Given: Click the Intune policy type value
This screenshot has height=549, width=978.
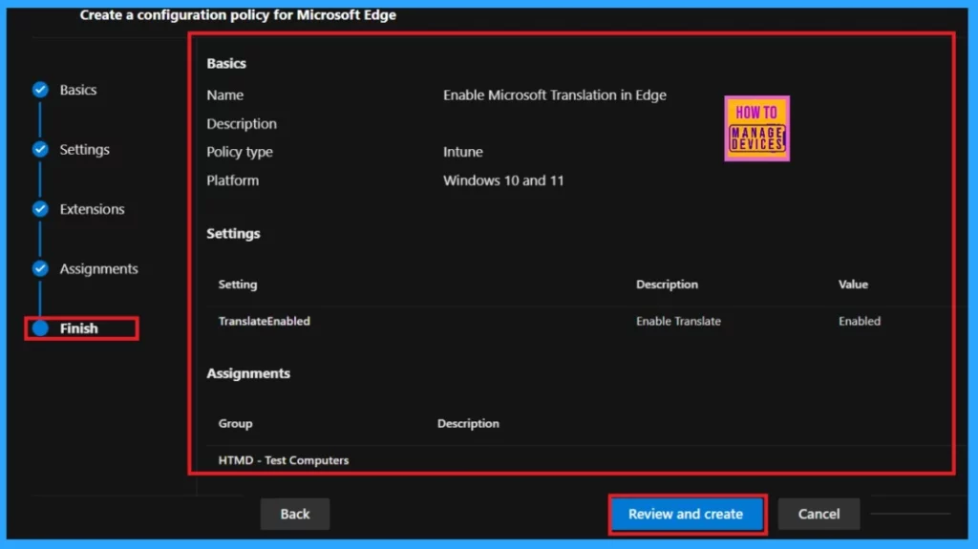Looking at the screenshot, I should pyautogui.click(x=463, y=152).
